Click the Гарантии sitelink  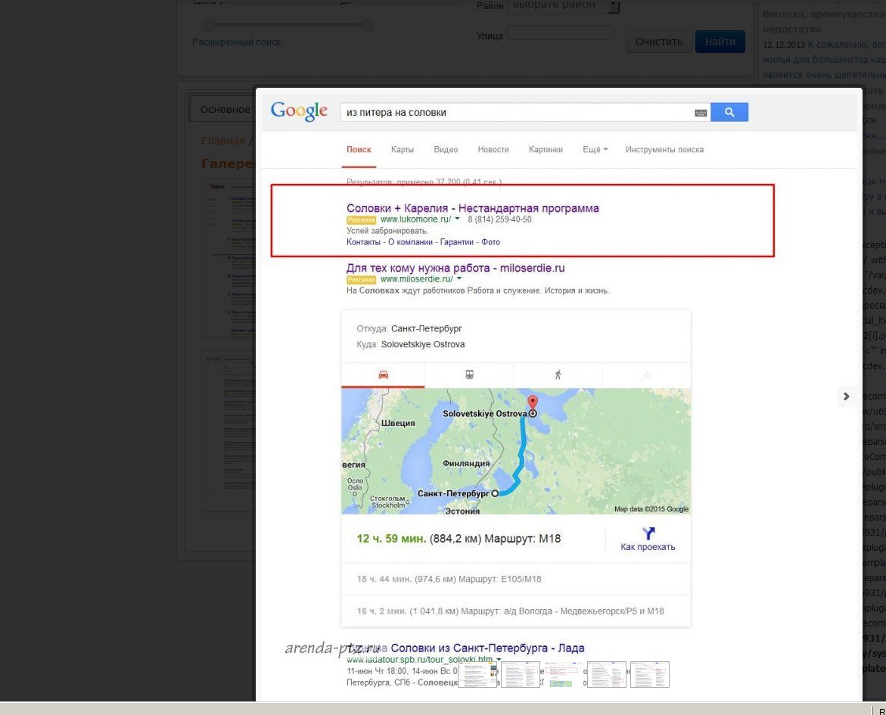(456, 242)
